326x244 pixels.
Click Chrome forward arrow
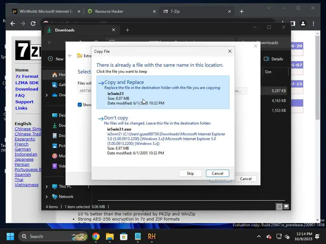(x=23, y=24)
